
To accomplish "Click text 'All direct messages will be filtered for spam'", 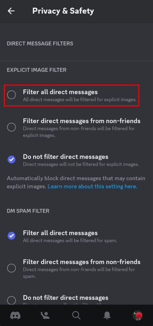I will click(x=70, y=241).
